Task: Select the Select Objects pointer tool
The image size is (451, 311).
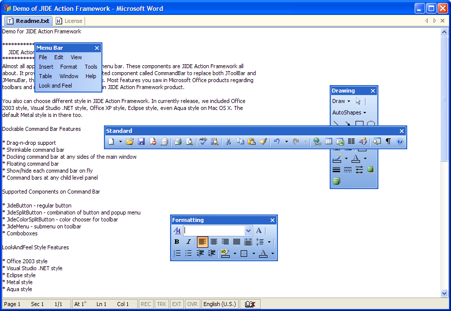Action: (x=358, y=101)
